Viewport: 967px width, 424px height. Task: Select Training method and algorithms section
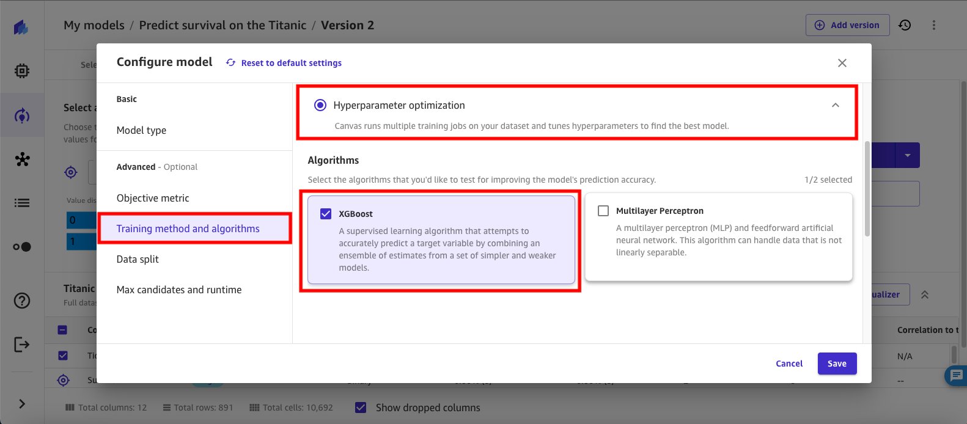click(x=194, y=228)
